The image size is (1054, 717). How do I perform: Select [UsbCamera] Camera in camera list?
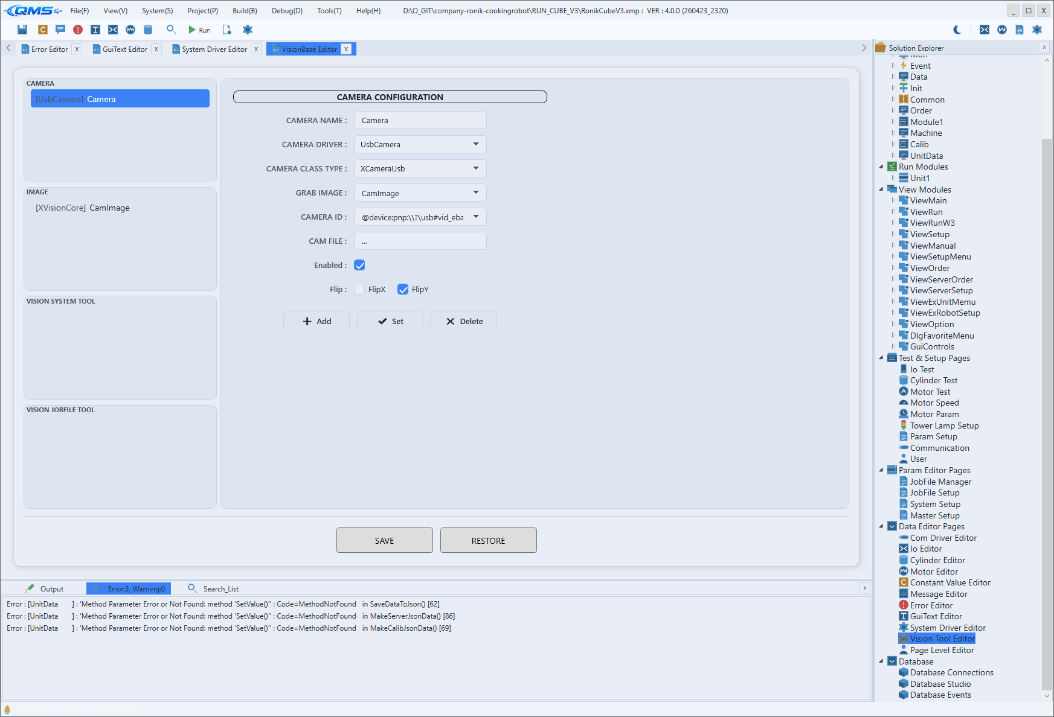pos(120,98)
